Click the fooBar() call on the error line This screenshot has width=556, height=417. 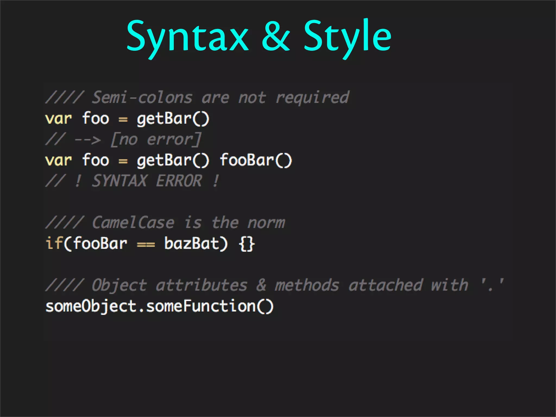tap(255, 160)
